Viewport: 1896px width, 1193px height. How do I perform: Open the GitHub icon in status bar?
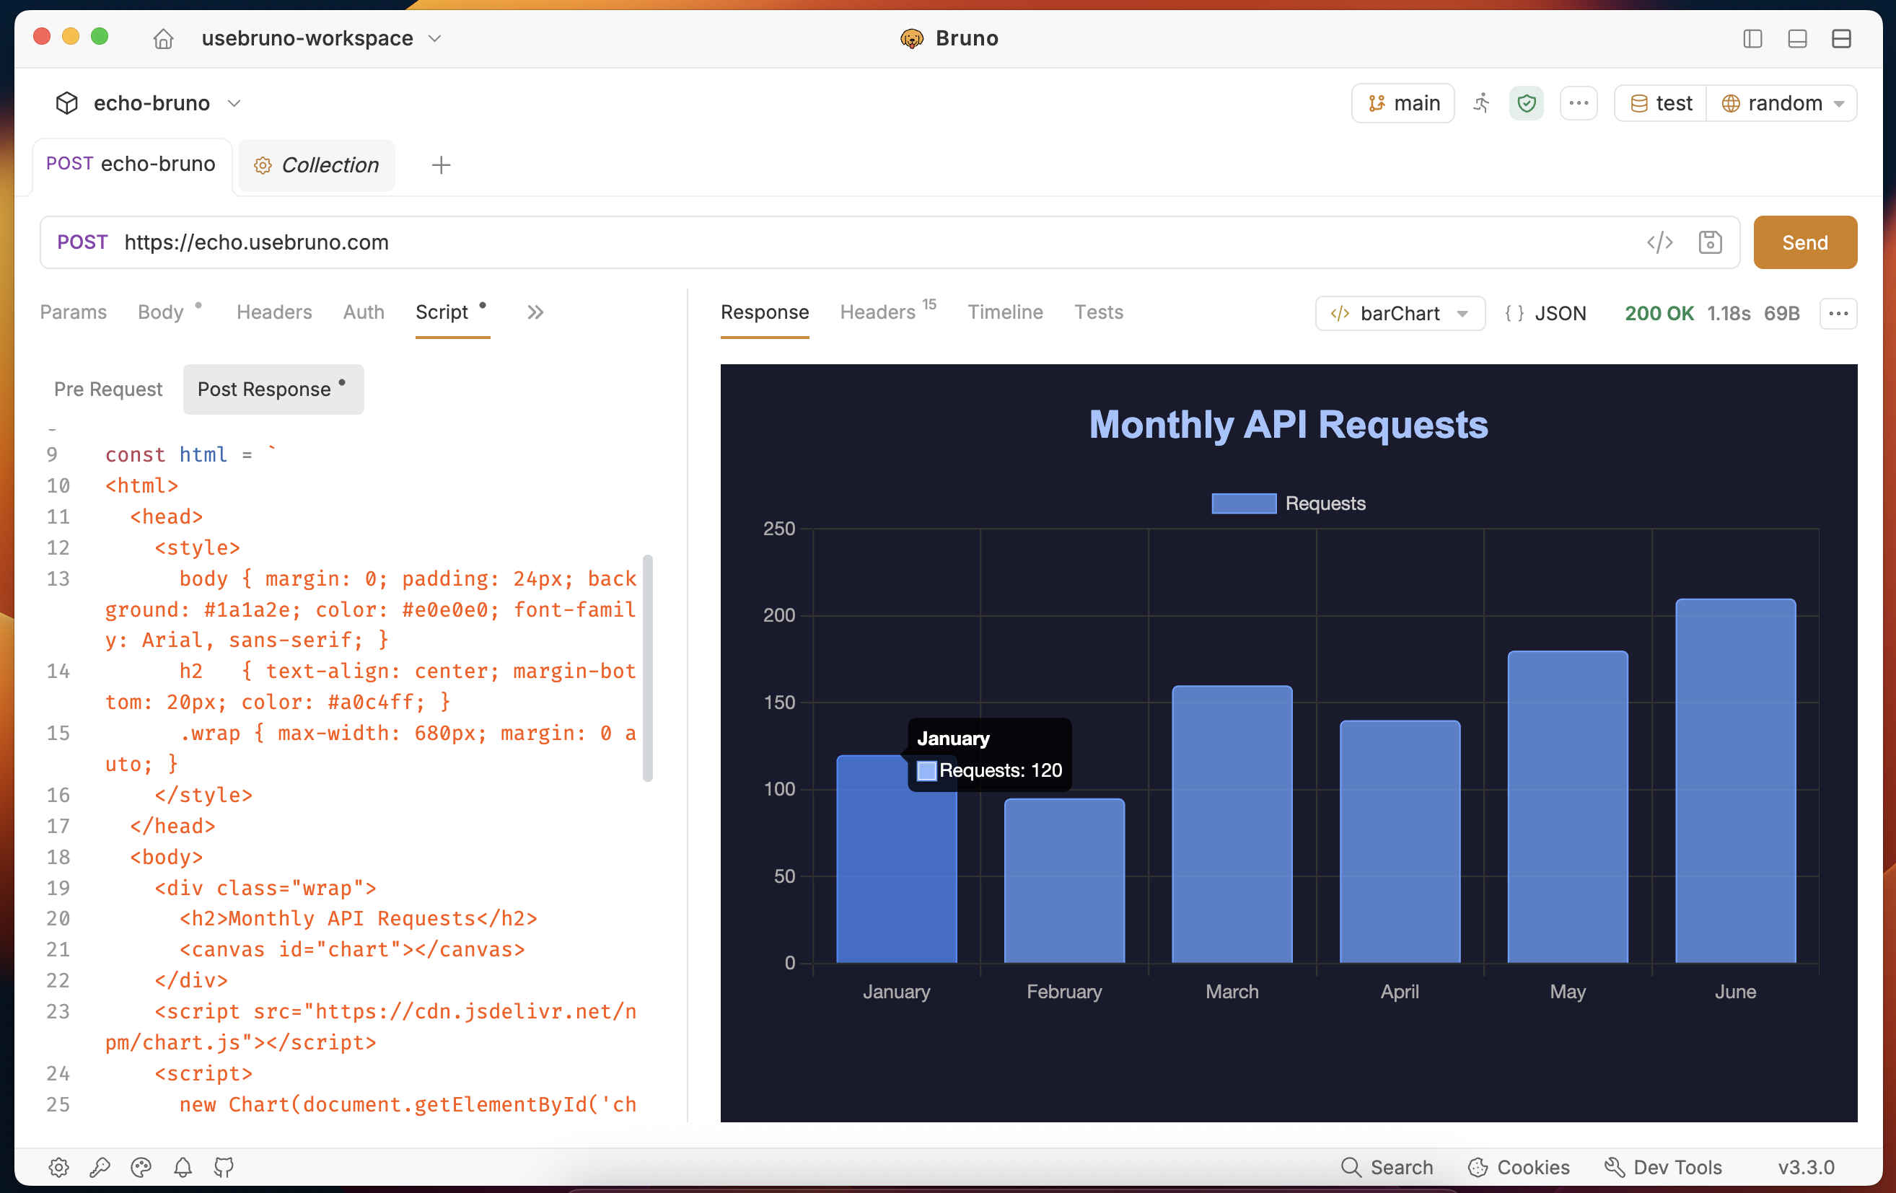(224, 1167)
